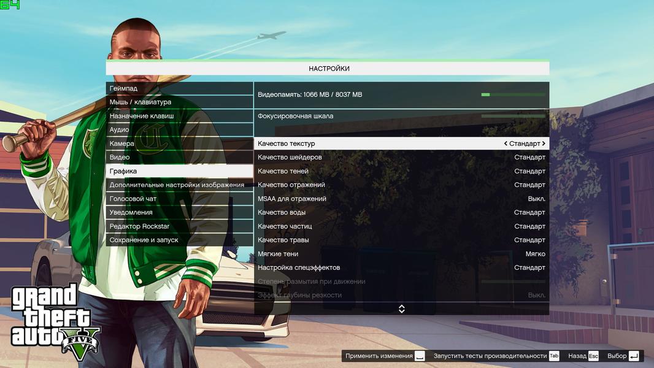
Task: Click the Стандарт value of Качество травы
Action: pyautogui.click(x=529, y=240)
